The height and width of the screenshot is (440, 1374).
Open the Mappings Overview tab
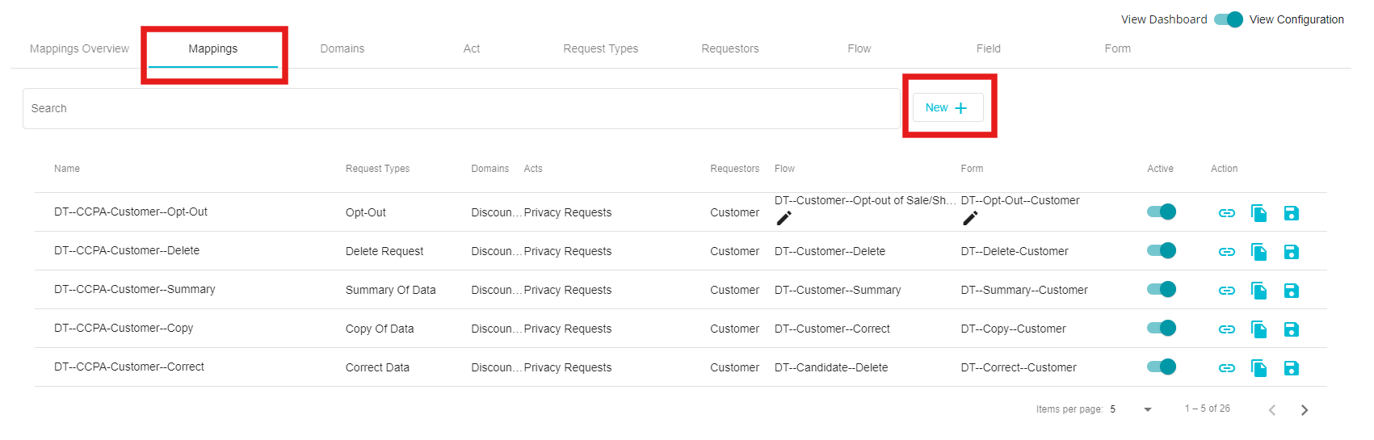point(79,48)
